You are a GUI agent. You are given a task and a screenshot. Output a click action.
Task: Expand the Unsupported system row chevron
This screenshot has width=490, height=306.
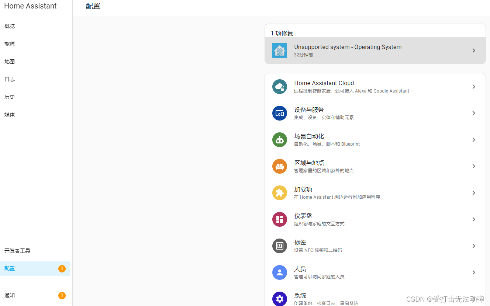pyautogui.click(x=474, y=51)
